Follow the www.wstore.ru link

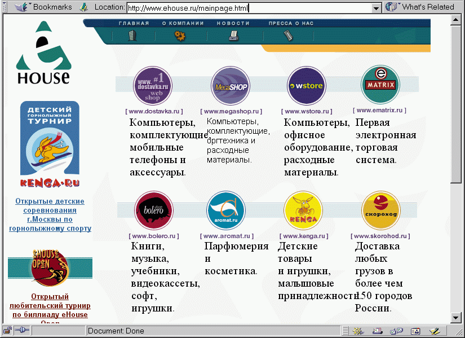[307, 112]
